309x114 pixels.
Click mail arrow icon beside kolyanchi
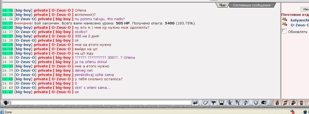coord(285,19)
